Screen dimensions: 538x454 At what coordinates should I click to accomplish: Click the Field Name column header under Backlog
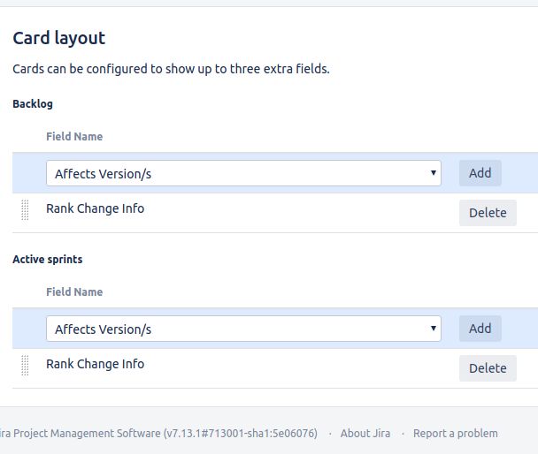pyautogui.click(x=74, y=137)
